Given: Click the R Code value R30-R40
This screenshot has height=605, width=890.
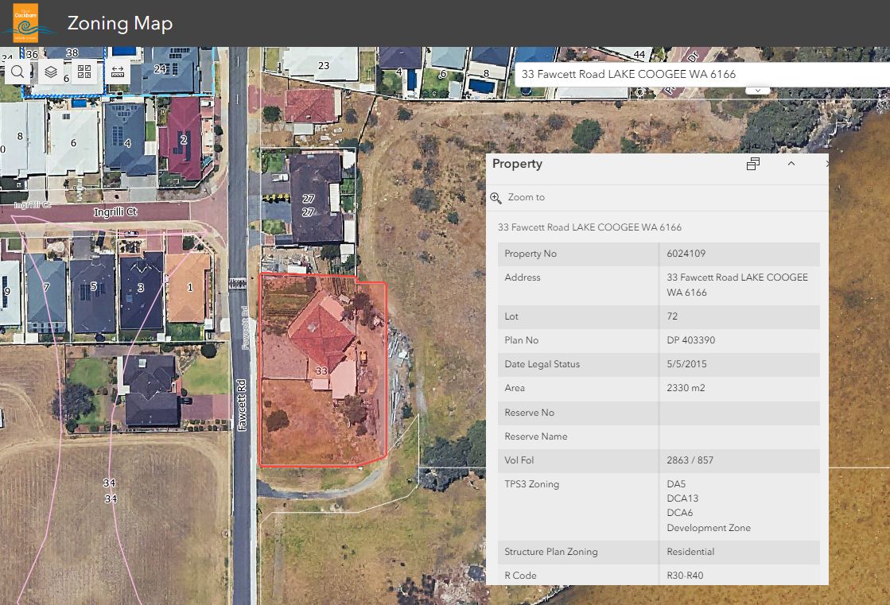Looking at the screenshot, I should (684, 575).
